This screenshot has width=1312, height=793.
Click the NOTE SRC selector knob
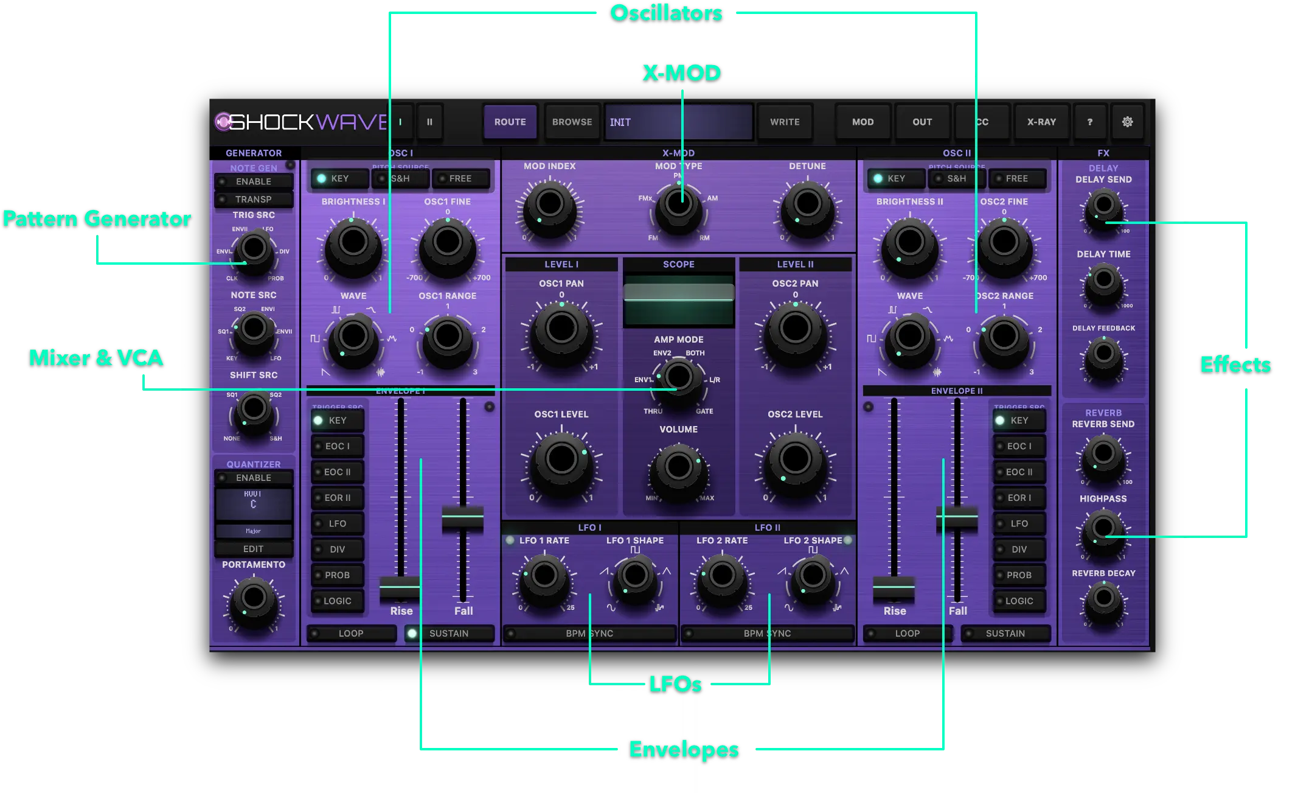tap(254, 330)
